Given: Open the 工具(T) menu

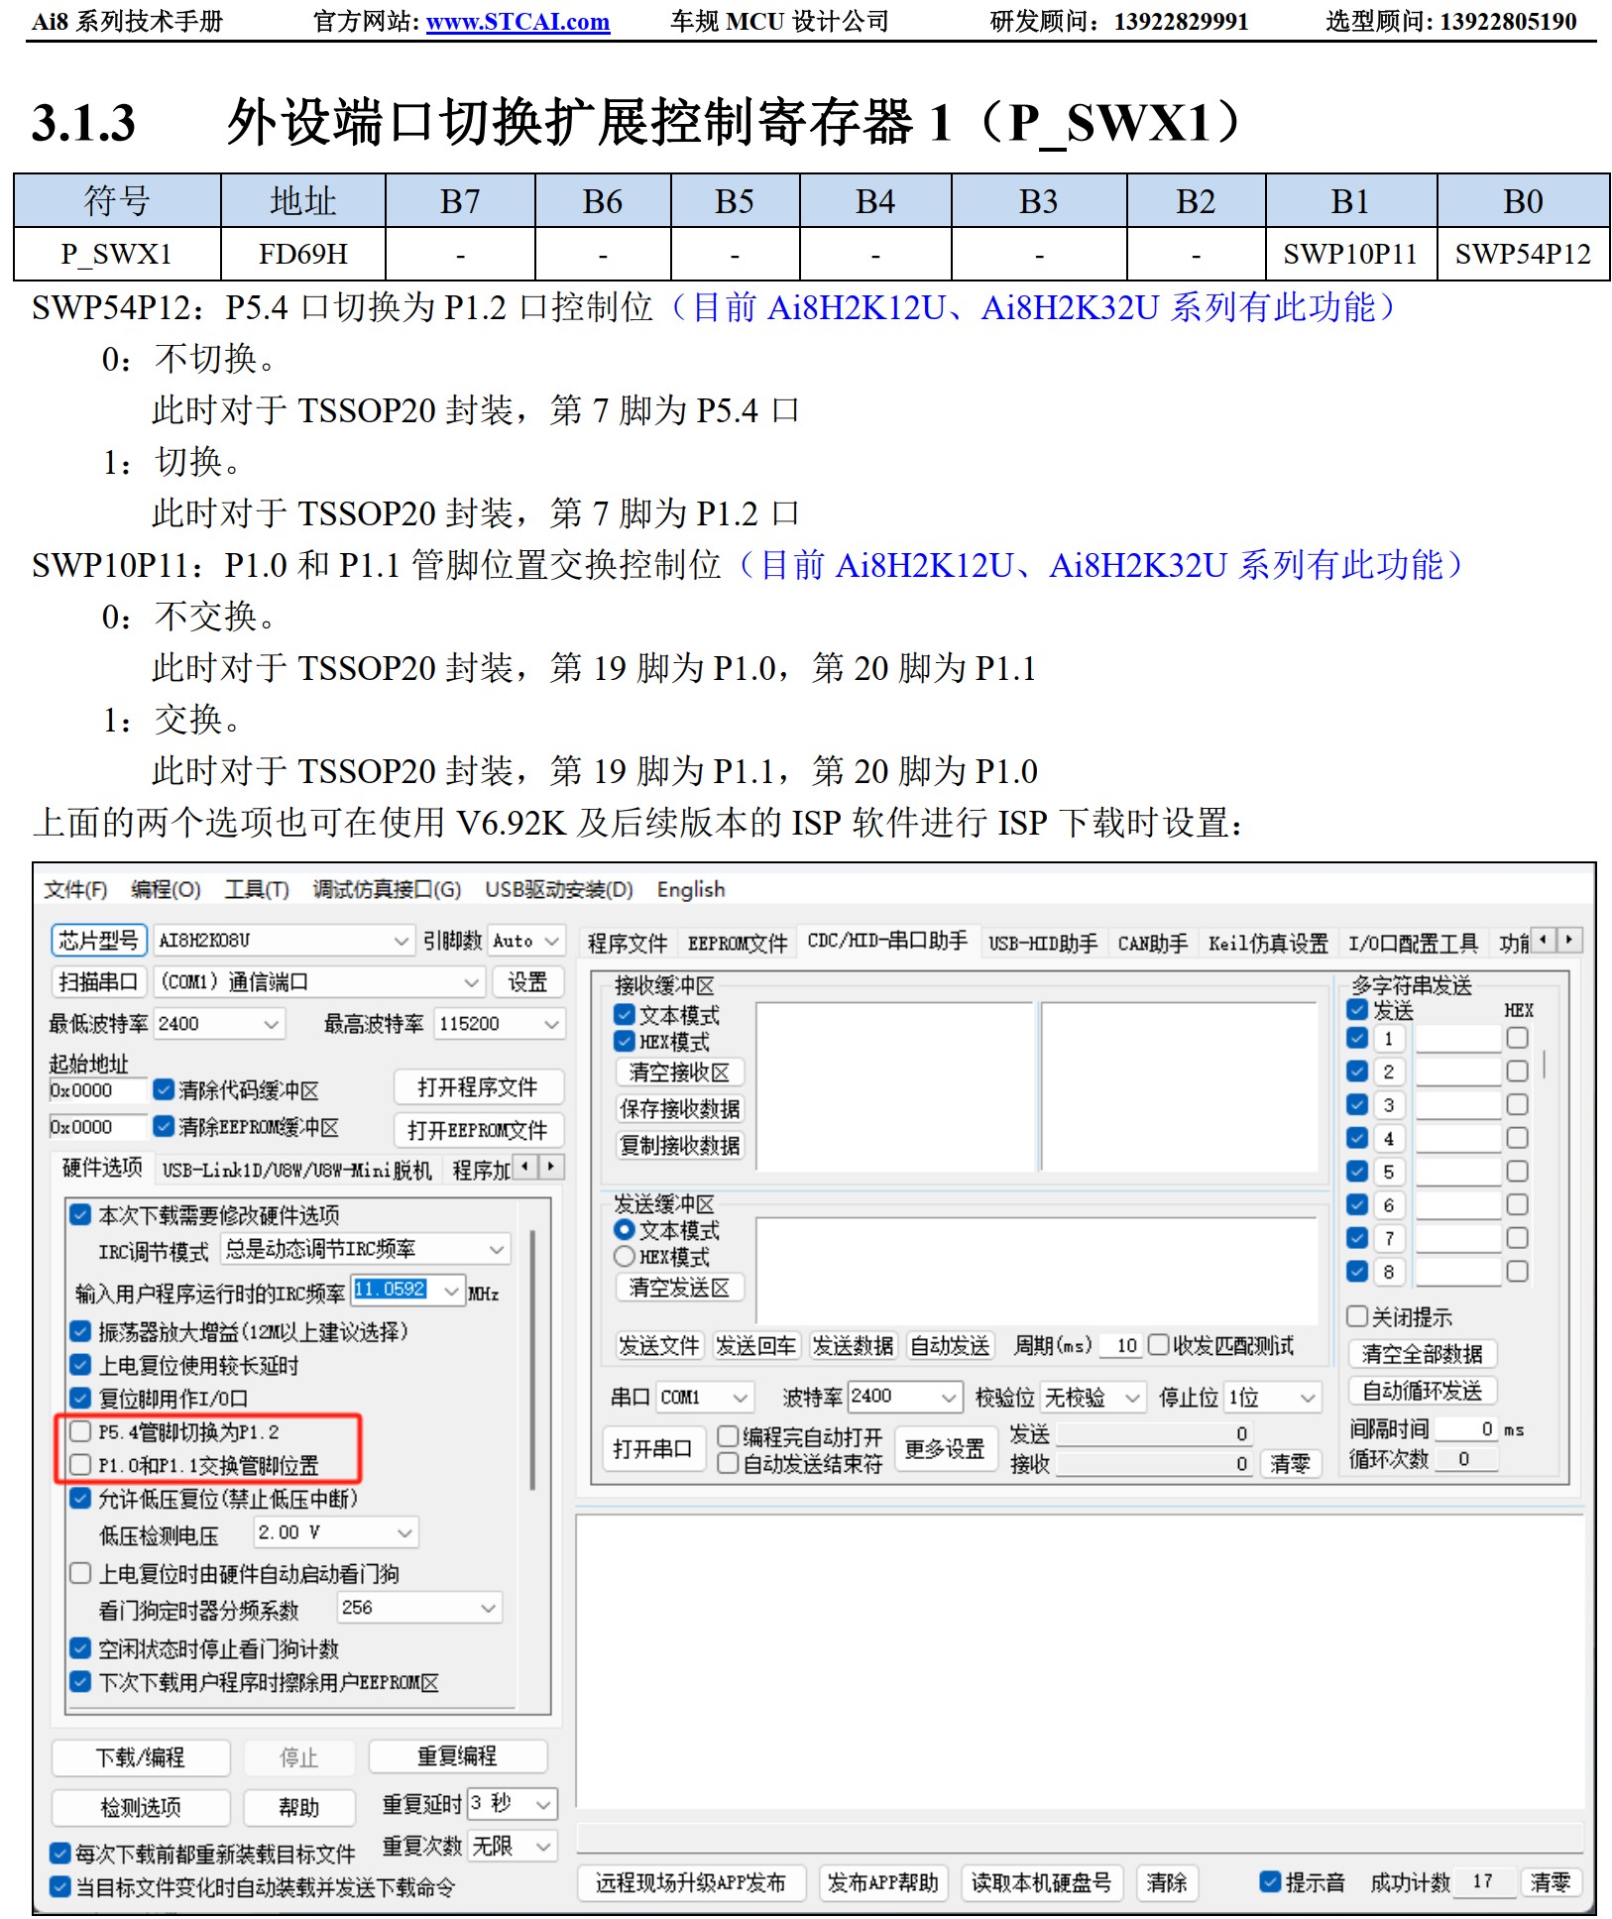Looking at the screenshot, I should pyautogui.click(x=257, y=889).
